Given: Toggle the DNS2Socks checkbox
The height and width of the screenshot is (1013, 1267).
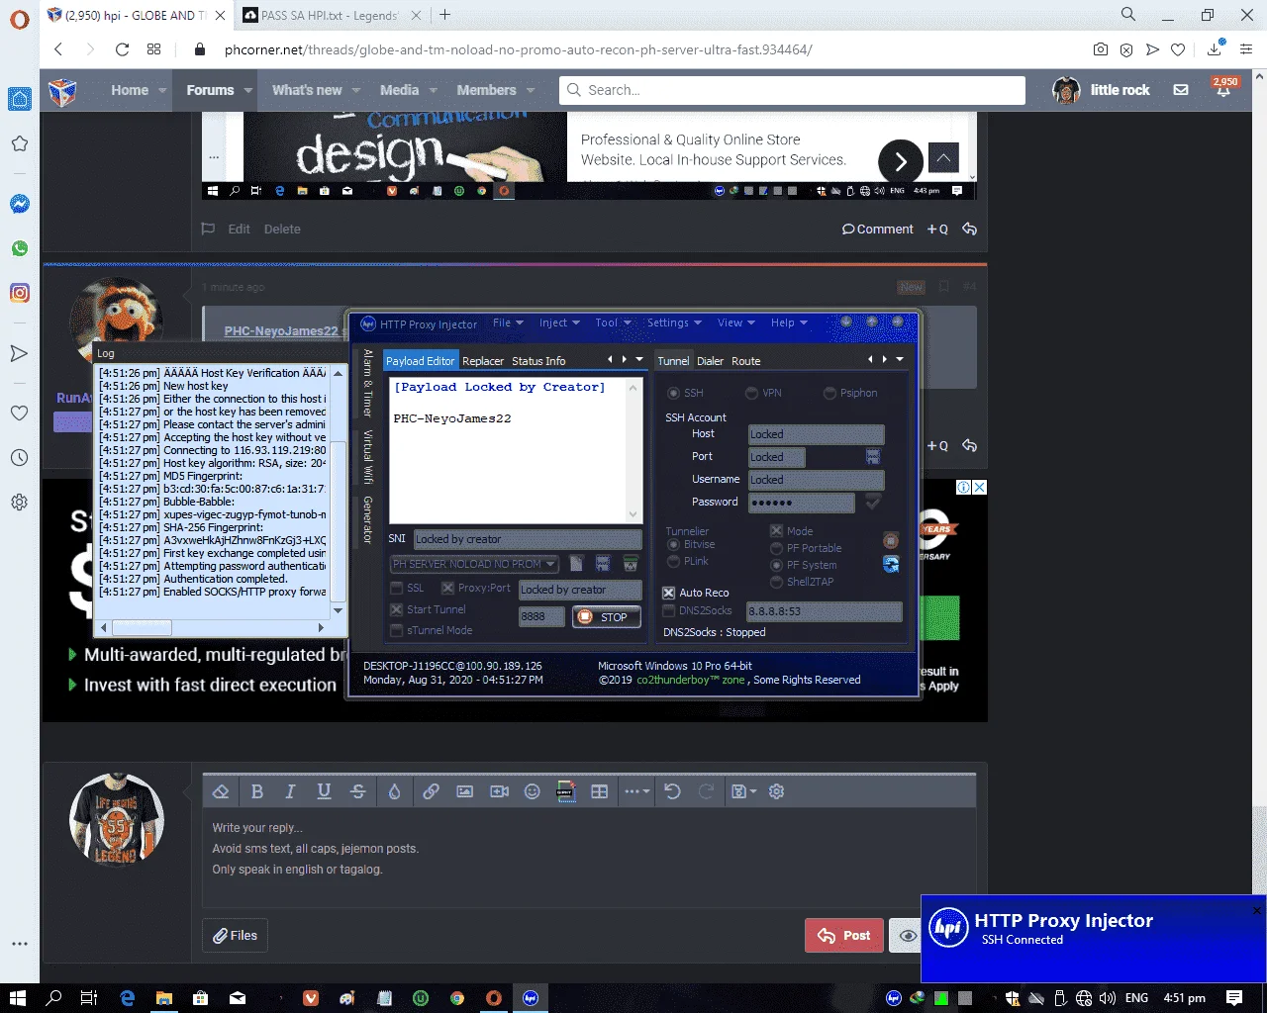Looking at the screenshot, I should pos(668,611).
